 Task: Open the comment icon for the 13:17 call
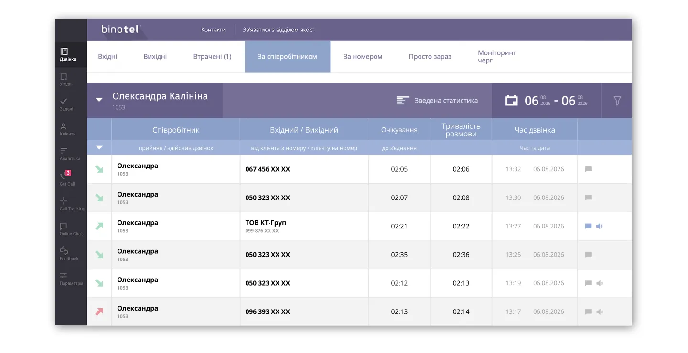589,312
